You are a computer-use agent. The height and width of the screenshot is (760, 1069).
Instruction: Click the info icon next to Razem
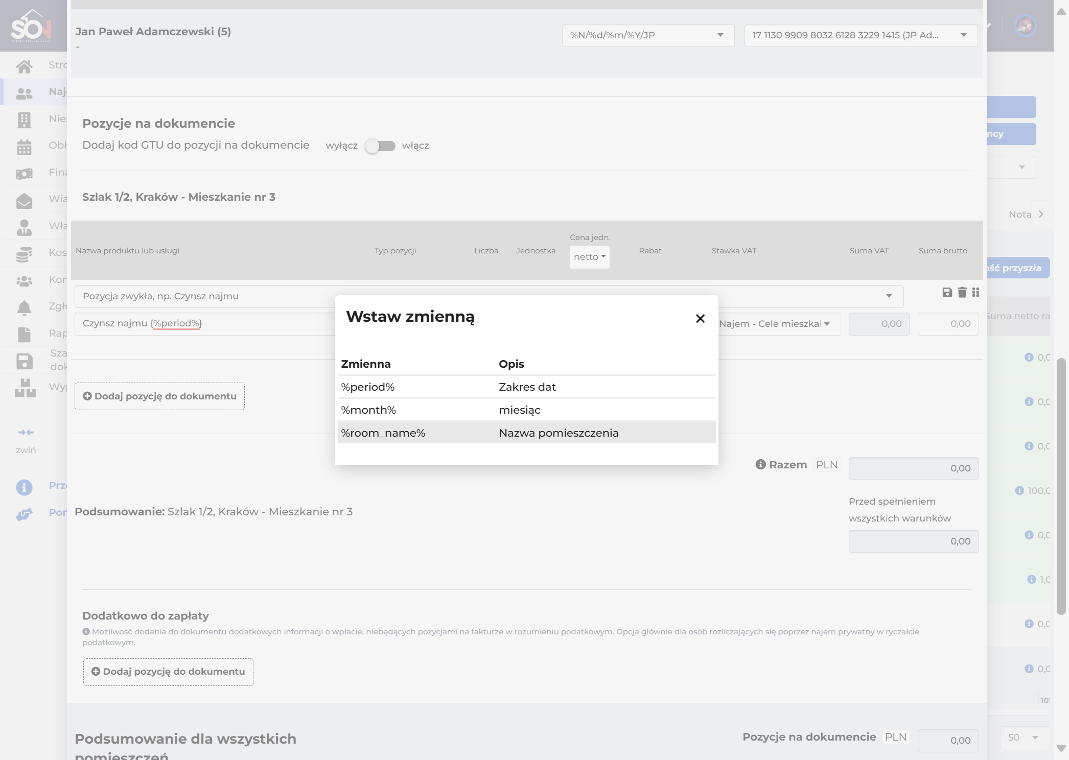(760, 464)
